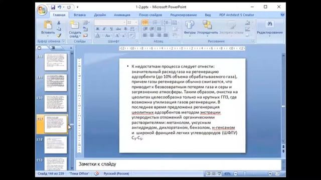Toggle numbered list button
This screenshot has height=180, width=321.
(155, 22)
